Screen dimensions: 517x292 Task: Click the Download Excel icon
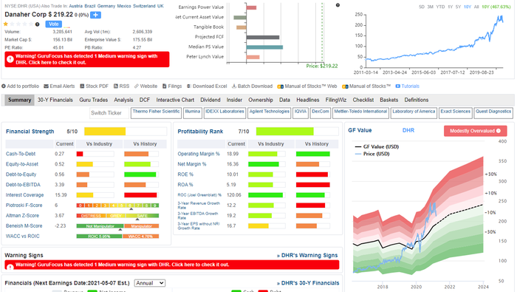coord(189,86)
